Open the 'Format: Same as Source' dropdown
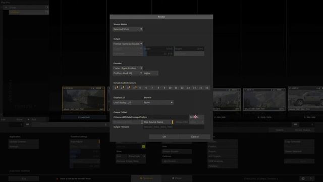The image size is (323, 182). pos(128,44)
